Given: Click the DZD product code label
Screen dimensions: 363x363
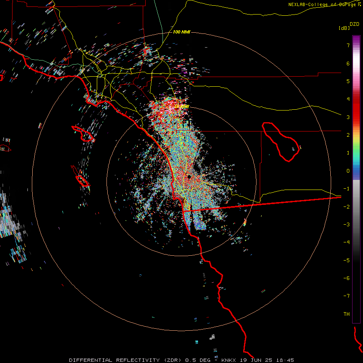Looking at the screenshot, I should pyautogui.click(x=355, y=24).
